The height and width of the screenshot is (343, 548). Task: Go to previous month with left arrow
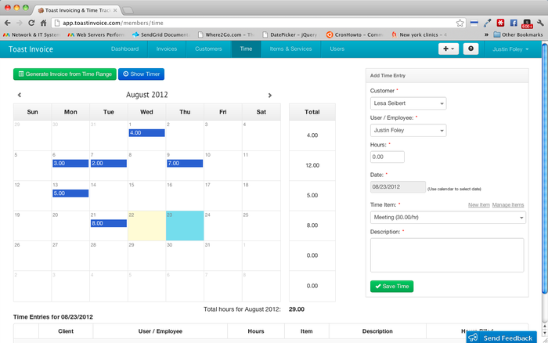pyautogui.click(x=20, y=95)
